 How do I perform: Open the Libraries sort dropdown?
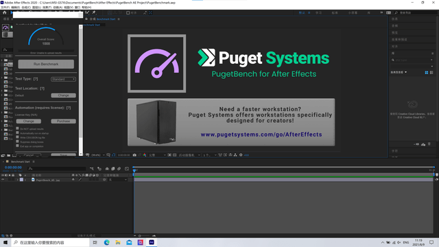tap(399, 72)
